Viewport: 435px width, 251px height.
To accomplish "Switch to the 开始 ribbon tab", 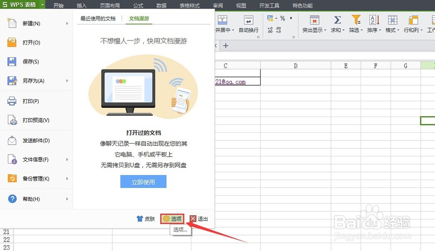I will (58, 6).
